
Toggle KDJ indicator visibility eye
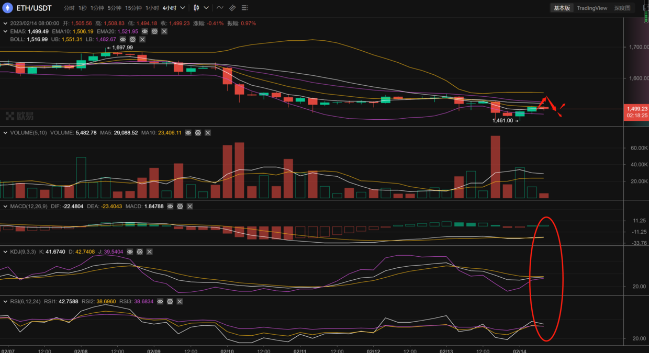(x=130, y=252)
